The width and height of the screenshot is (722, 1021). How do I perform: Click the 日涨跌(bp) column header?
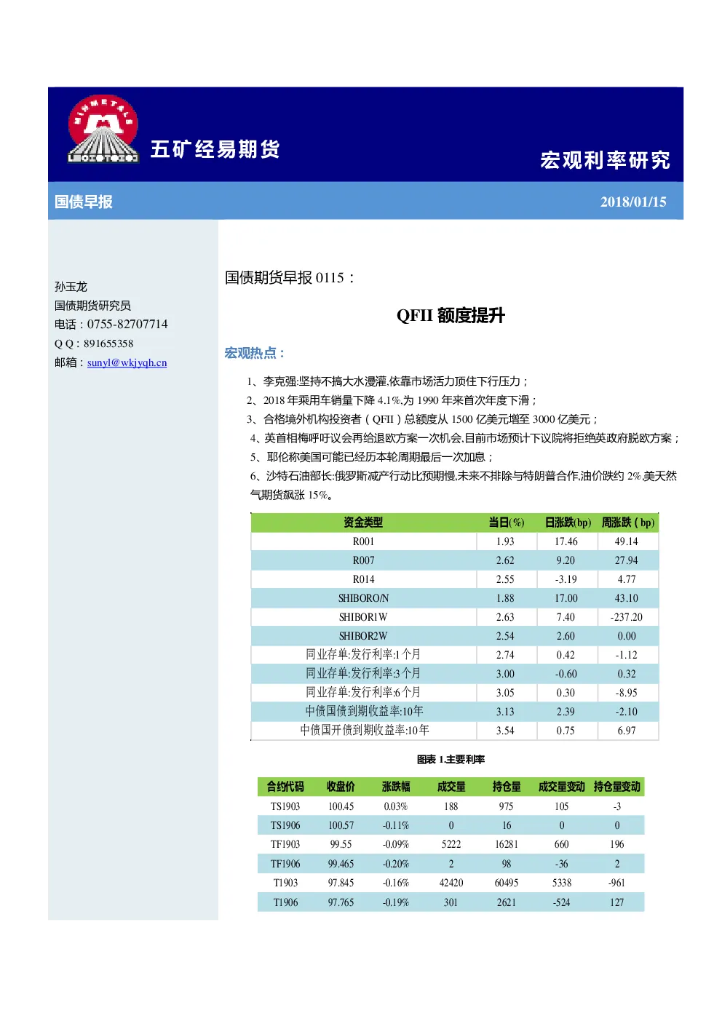coord(568,523)
